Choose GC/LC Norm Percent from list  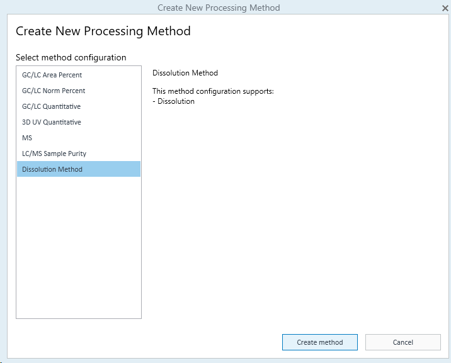pyautogui.click(x=54, y=91)
